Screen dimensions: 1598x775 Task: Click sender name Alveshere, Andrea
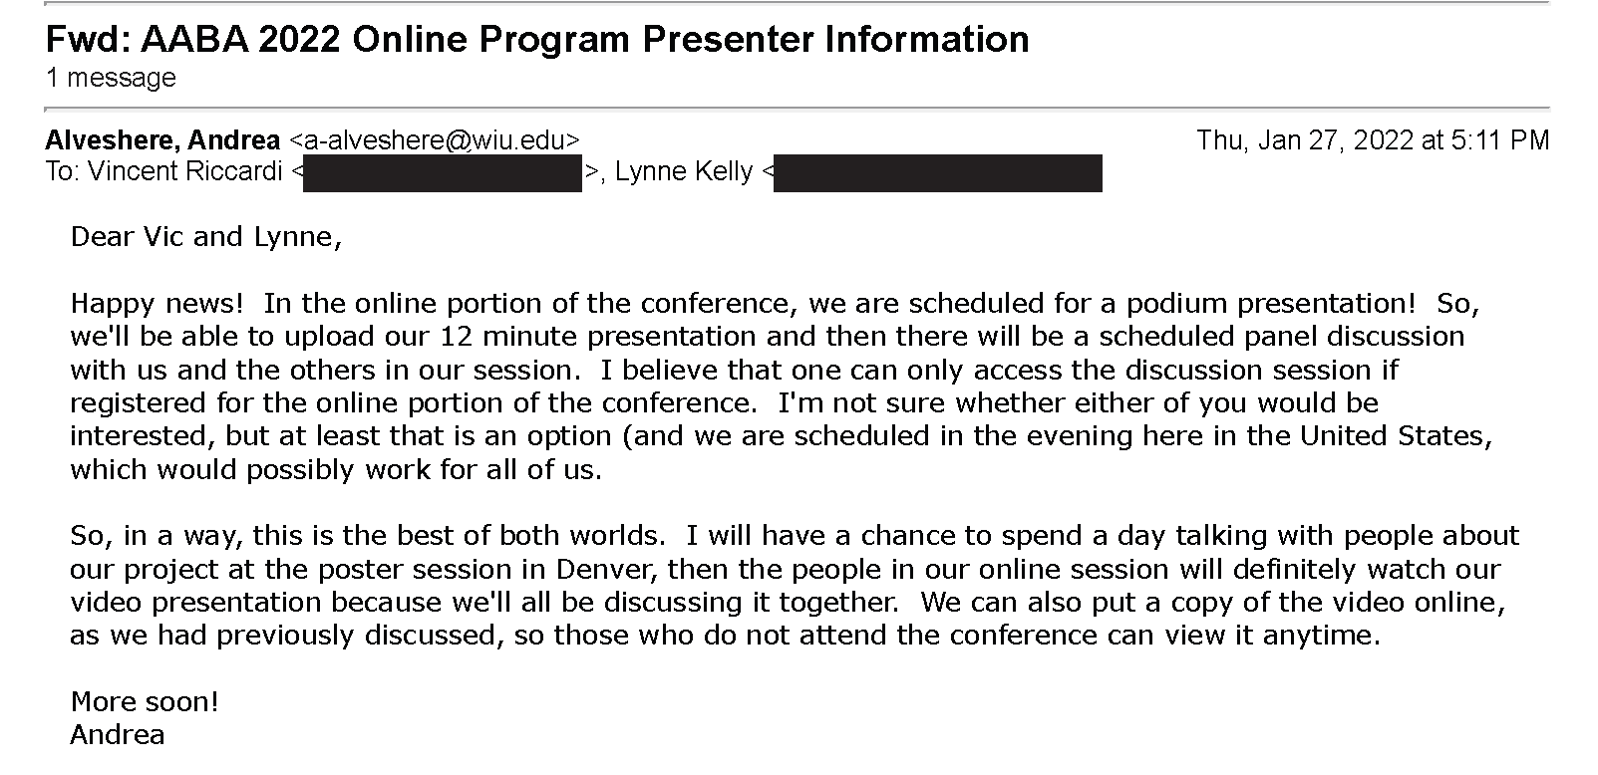pos(162,139)
